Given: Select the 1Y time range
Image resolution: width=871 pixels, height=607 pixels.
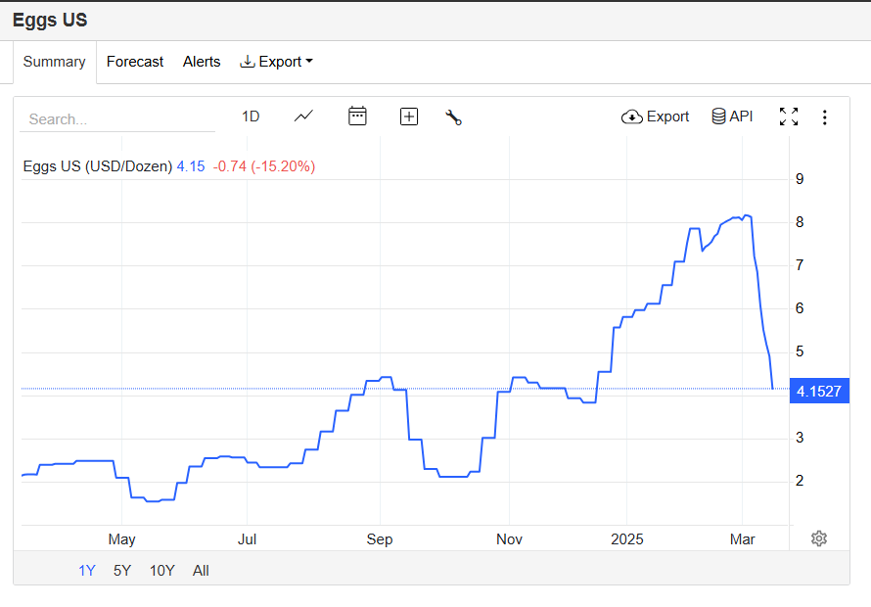Looking at the screenshot, I should (87, 571).
